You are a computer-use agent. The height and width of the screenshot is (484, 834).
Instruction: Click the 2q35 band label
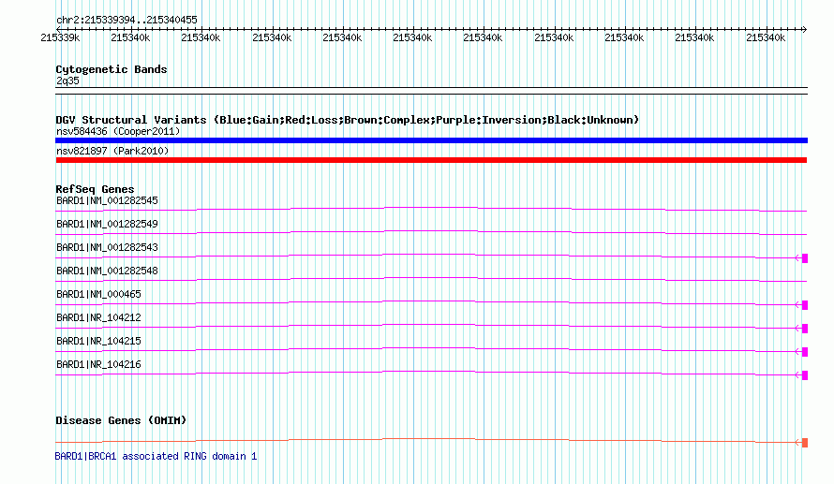coord(67,81)
